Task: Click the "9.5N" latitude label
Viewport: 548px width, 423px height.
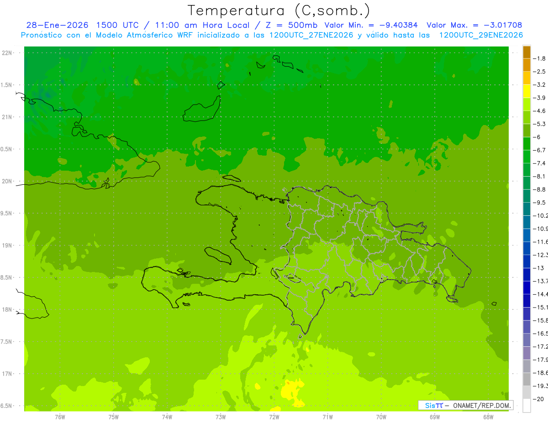Action: (x=7, y=214)
